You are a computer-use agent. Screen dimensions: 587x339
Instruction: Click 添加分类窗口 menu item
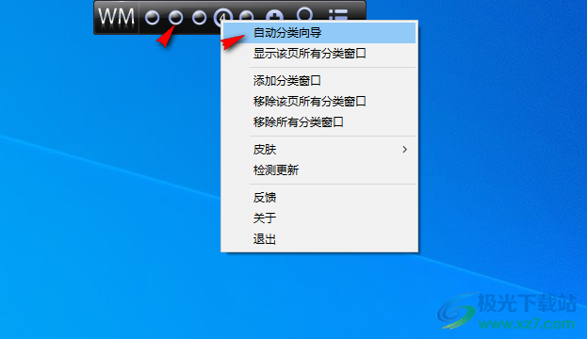(x=319, y=81)
